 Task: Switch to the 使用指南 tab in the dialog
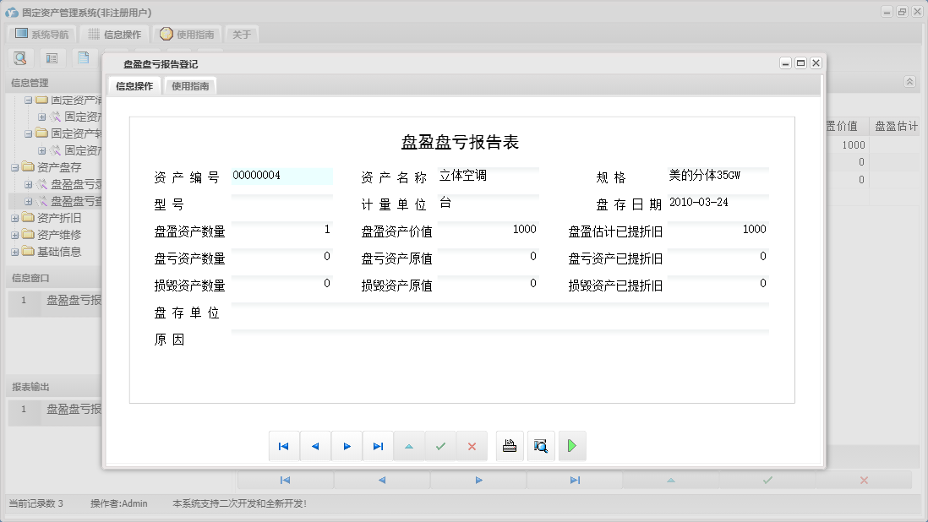tap(190, 85)
